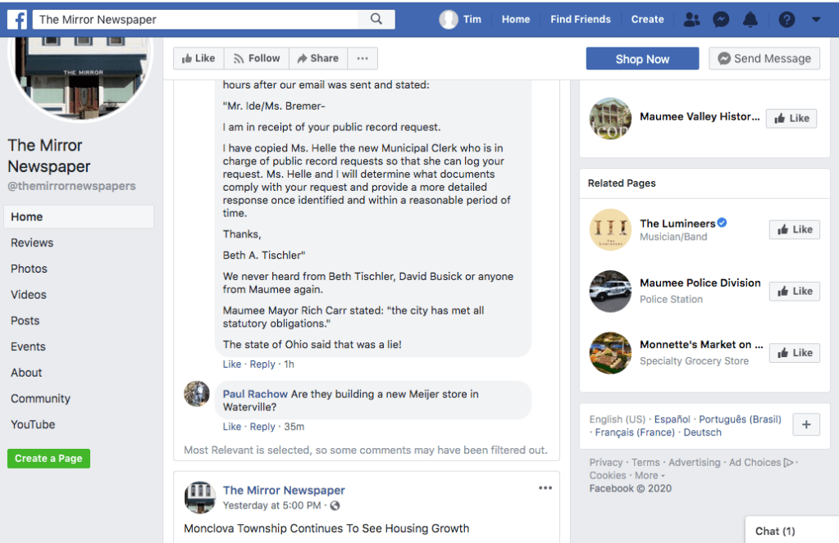The width and height of the screenshot is (839, 543).
Task: Click the Shop Now button
Action: click(642, 59)
